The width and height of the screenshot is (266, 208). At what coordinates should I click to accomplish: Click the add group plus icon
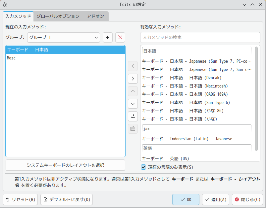[108, 37]
